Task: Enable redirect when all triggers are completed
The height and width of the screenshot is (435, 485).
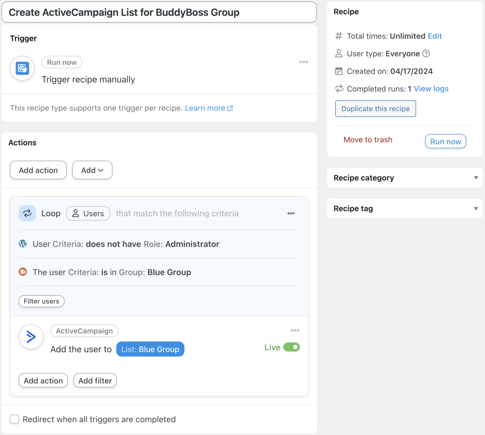Action: tap(14, 419)
